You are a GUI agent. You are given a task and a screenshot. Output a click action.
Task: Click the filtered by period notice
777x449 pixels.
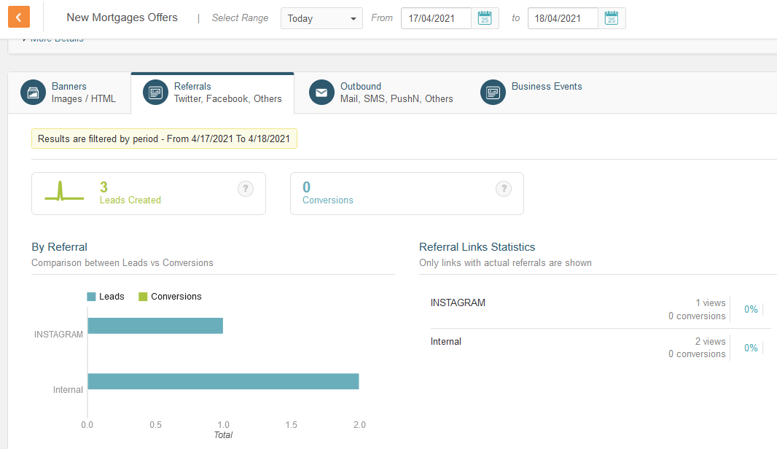click(x=164, y=138)
